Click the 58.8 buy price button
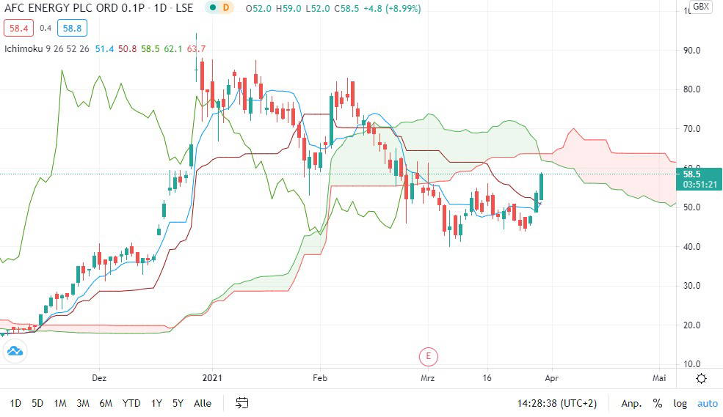Viewport: 723px width, 417px height. point(72,28)
